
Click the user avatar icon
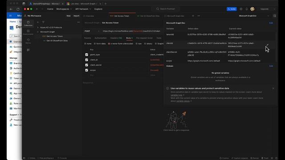(252, 9)
